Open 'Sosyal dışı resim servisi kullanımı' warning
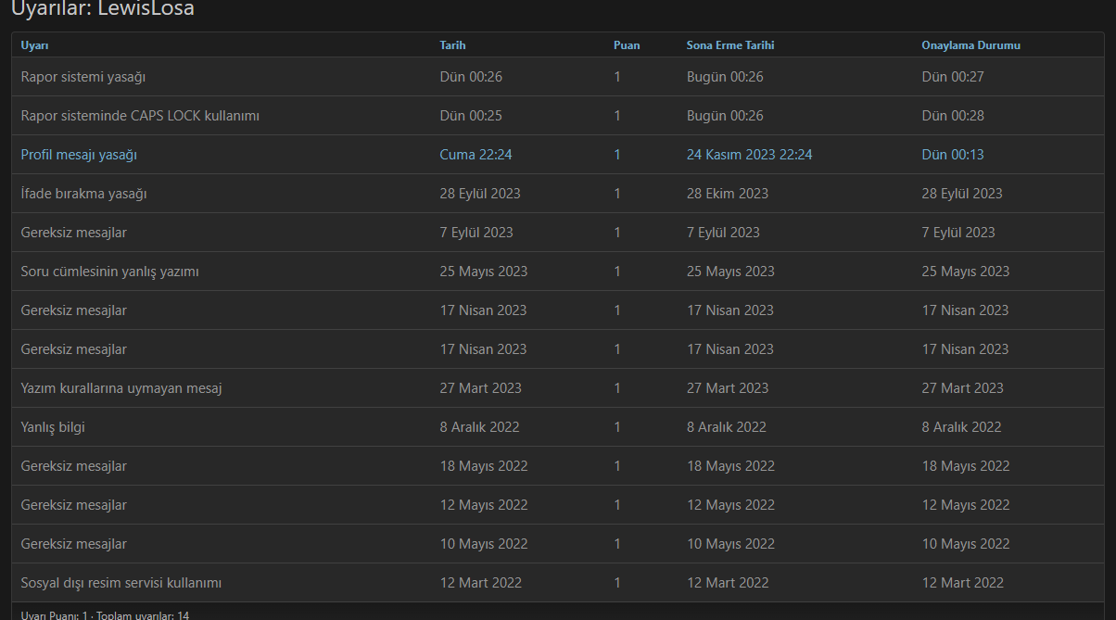Screen dimensions: 1116x620 121,583
